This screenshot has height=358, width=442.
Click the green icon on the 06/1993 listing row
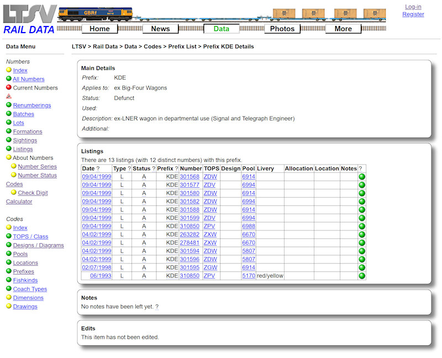[x=362, y=276]
